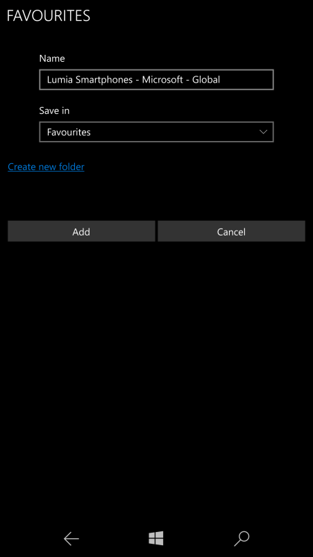313x557 pixels.
Task: Return home via Windows key icon
Action: click(156, 538)
